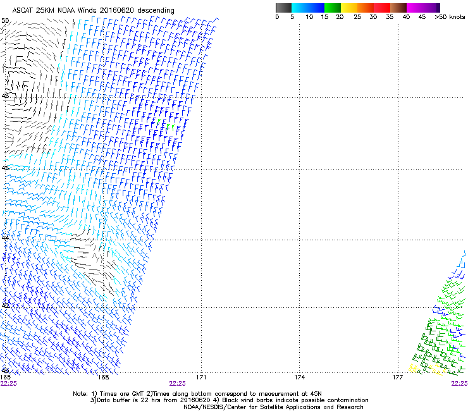Click the purple 22:25 time at bottom right

coord(459,384)
